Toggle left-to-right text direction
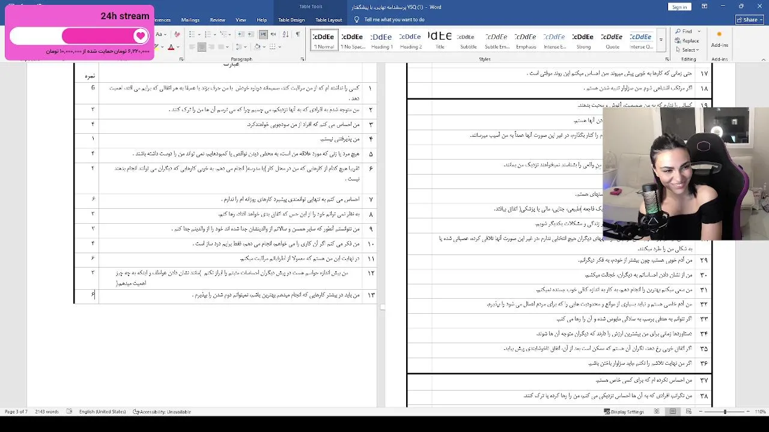 263,34
